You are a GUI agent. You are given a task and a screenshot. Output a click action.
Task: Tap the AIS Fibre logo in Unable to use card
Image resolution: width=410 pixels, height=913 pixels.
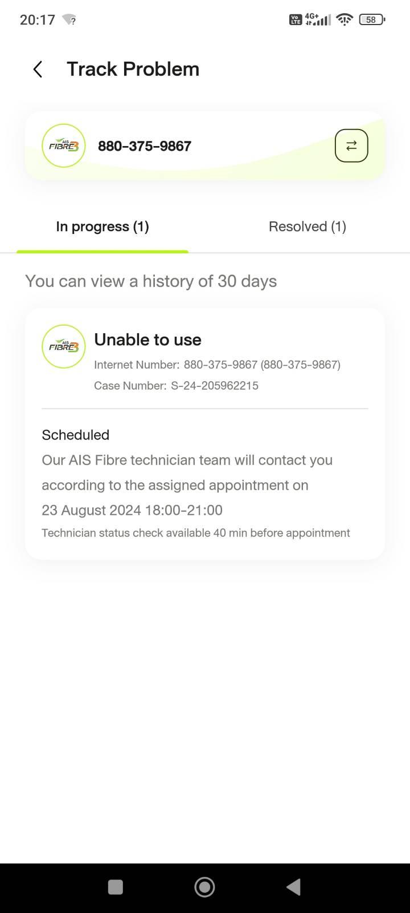pyautogui.click(x=64, y=346)
